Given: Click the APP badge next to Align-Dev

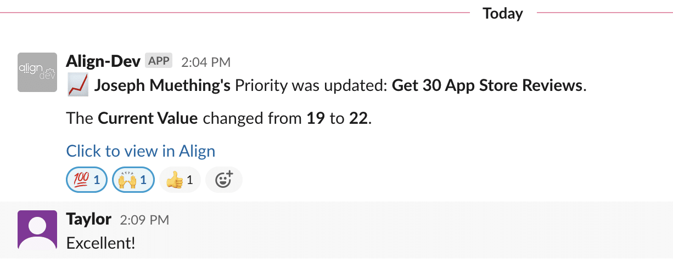Looking at the screenshot, I should [x=159, y=61].
